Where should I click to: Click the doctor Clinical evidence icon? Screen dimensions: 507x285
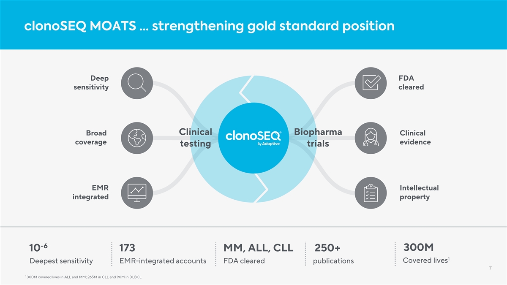[x=371, y=138]
